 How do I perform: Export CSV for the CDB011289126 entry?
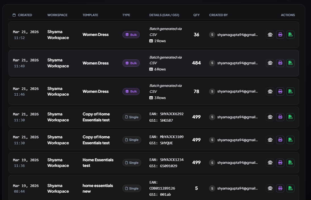[x=290, y=188]
